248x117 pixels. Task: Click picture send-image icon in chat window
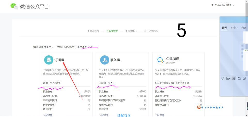pyautogui.click(x=244, y=78)
